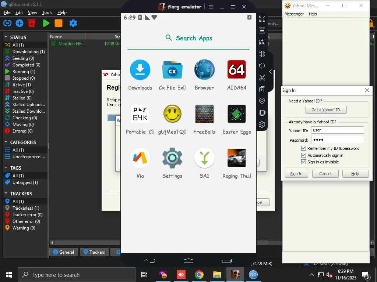Launch the AIDA64 app
377x282 pixels.
pyautogui.click(x=237, y=70)
